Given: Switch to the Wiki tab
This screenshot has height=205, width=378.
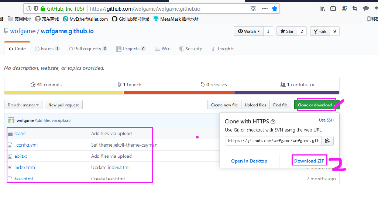Looking at the screenshot, I should pyautogui.click(x=163, y=49).
